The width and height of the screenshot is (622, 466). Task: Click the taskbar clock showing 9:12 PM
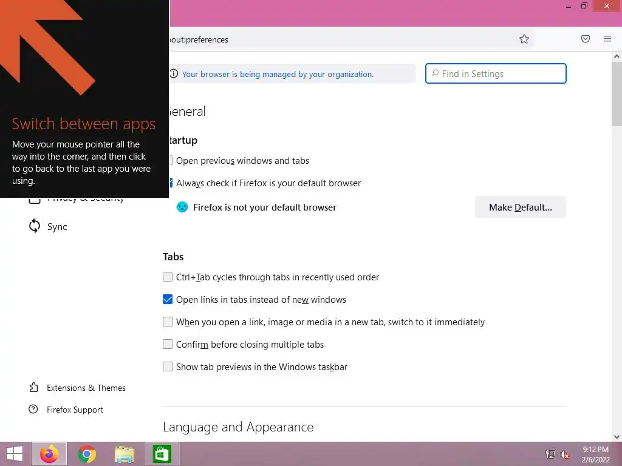tap(595, 454)
